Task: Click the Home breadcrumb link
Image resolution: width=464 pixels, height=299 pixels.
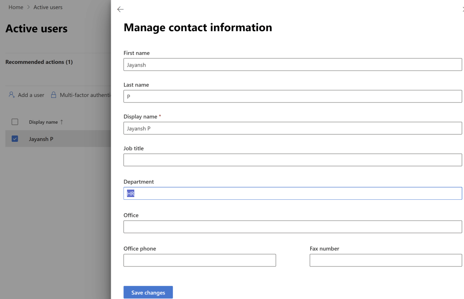Action: [x=16, y=7]
